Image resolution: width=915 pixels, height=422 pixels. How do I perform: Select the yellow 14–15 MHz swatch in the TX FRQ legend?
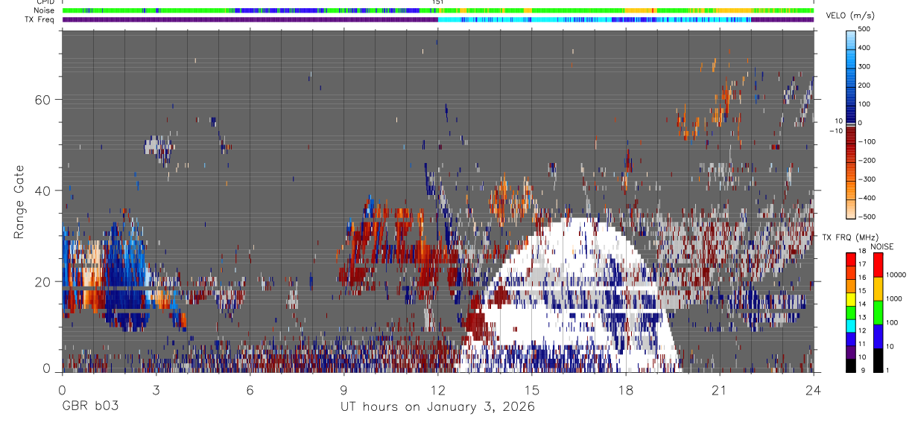[851, 299]
